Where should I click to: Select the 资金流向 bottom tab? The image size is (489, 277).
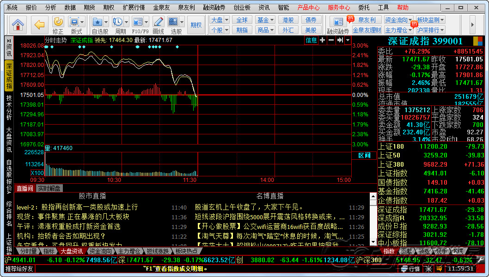coord(100,251)
